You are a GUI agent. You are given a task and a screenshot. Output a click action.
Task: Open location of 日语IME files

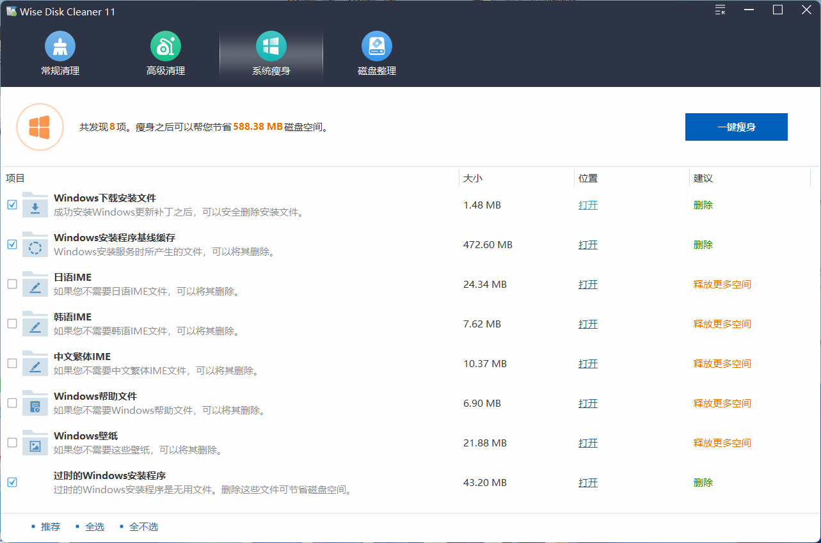tap(588, 285)
